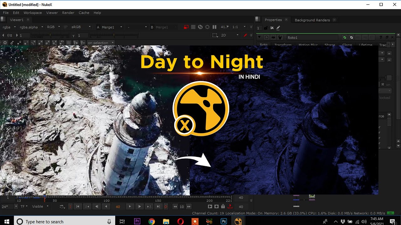Toggle the region of interest dashed box
Screen dimensions: 401x225
[215, 35]
